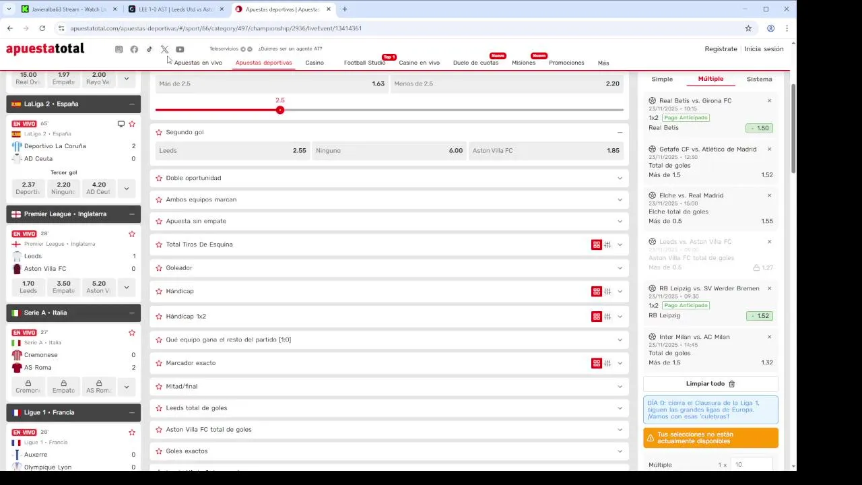This screenshot has width=862, height=485.
Task: Open Promociones menu item
Action: point(566,63)
